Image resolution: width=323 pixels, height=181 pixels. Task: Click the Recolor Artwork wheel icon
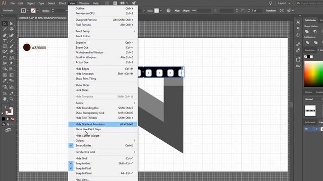pos(169,11)
